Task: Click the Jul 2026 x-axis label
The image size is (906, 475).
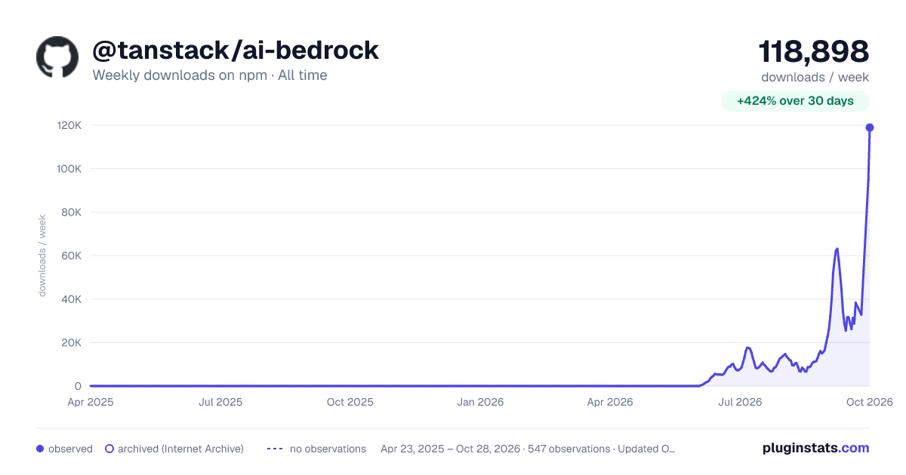Action: pos(740,402)
